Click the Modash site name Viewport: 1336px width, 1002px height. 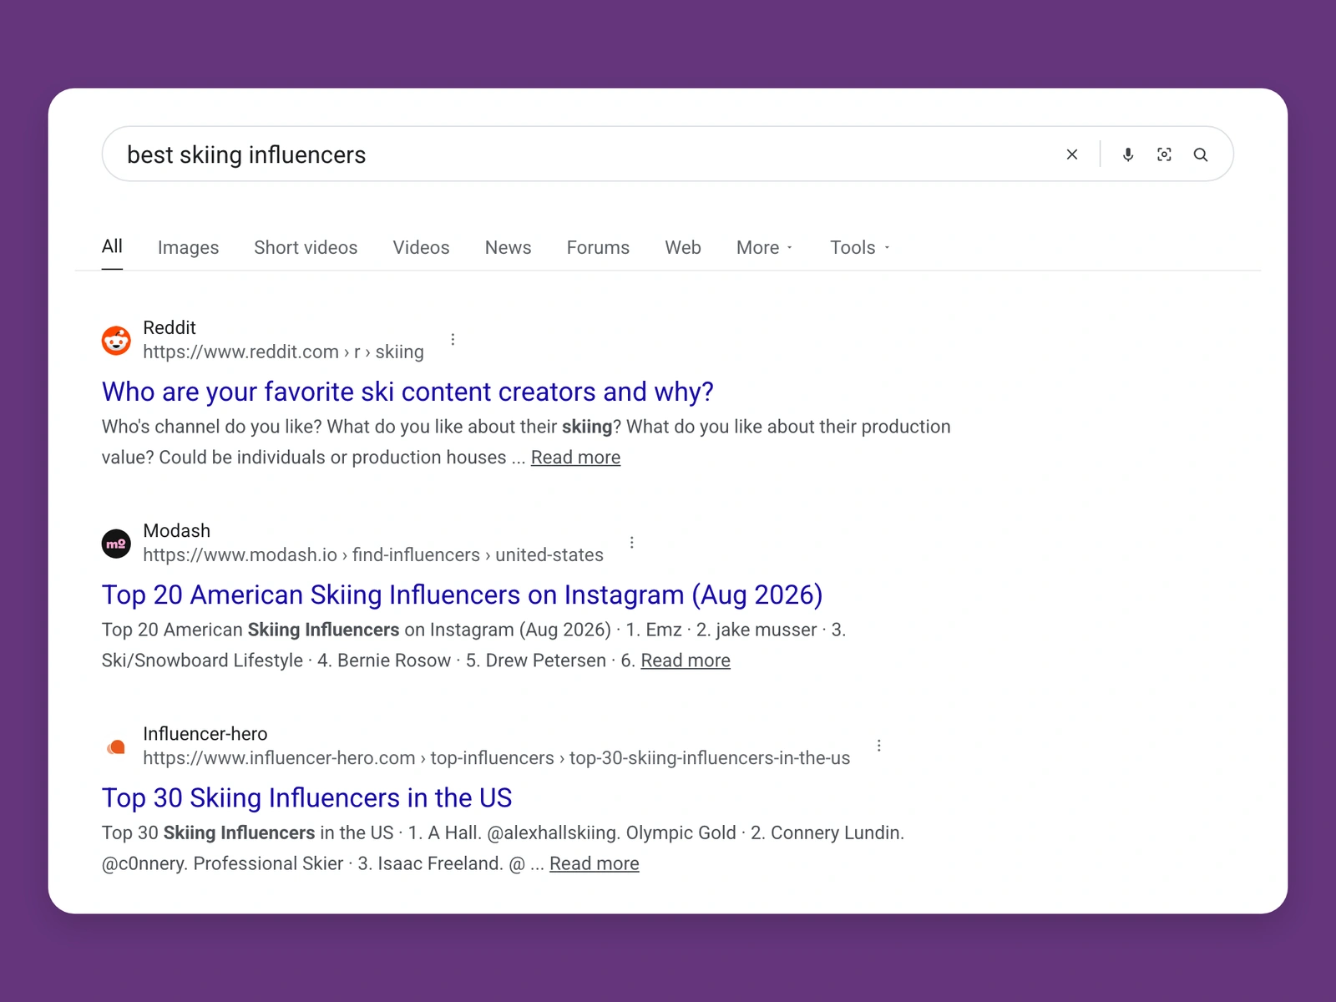tap(177, 531)
